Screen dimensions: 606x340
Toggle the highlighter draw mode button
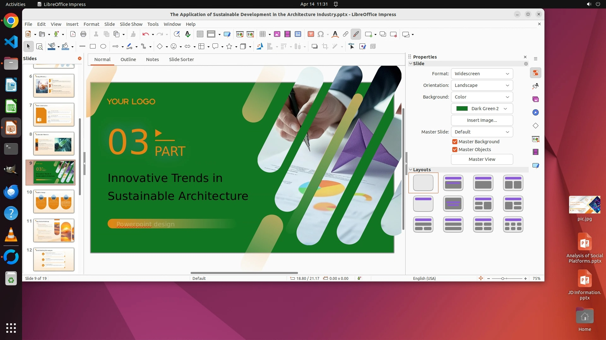point(356,34)
